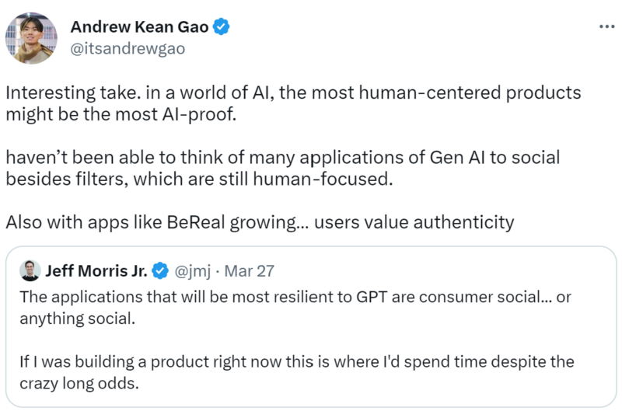Image resolution: width=622 pixels, height=418 pixels.
Task: Click the line mentioning BeReal growing
Action: (x=260, y=222)
